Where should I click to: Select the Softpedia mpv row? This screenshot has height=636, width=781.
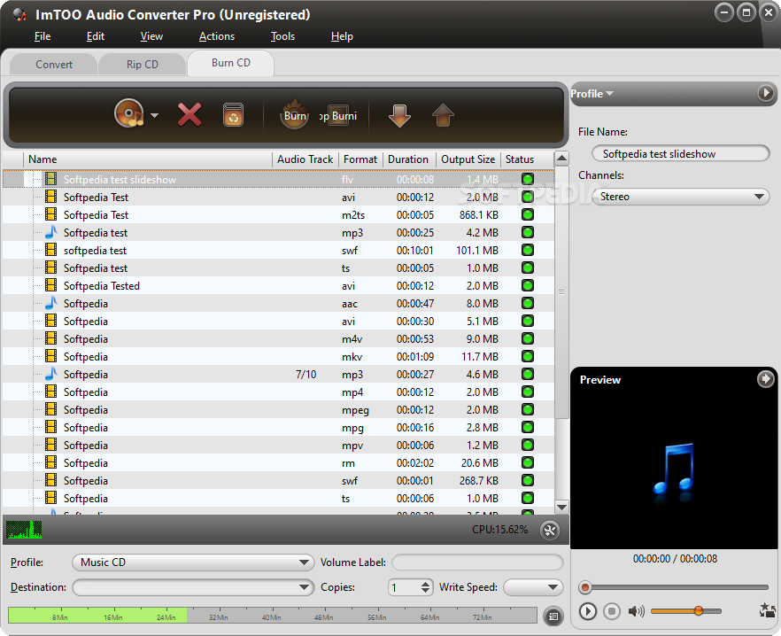coord(278,445)
